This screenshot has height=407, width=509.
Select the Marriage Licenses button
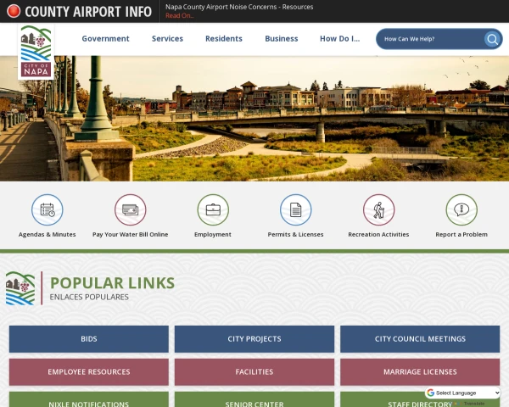420,371
